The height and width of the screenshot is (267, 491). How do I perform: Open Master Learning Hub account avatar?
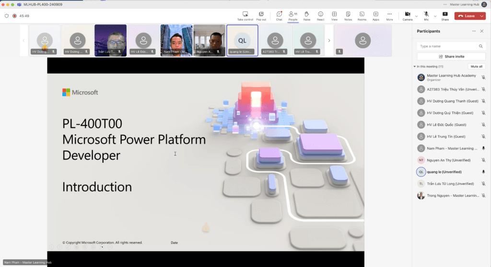(x=484, y=4)
